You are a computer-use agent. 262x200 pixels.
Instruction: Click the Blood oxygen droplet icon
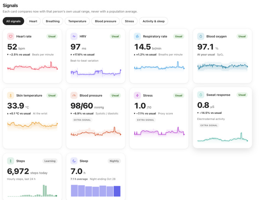[x=201, y=36]
